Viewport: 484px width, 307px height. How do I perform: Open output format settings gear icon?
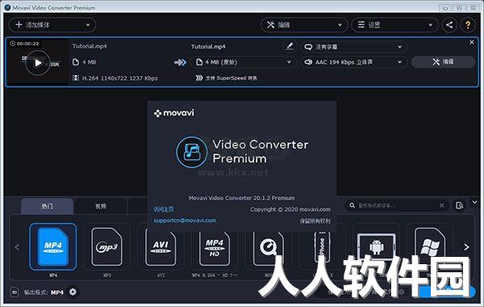73,292
